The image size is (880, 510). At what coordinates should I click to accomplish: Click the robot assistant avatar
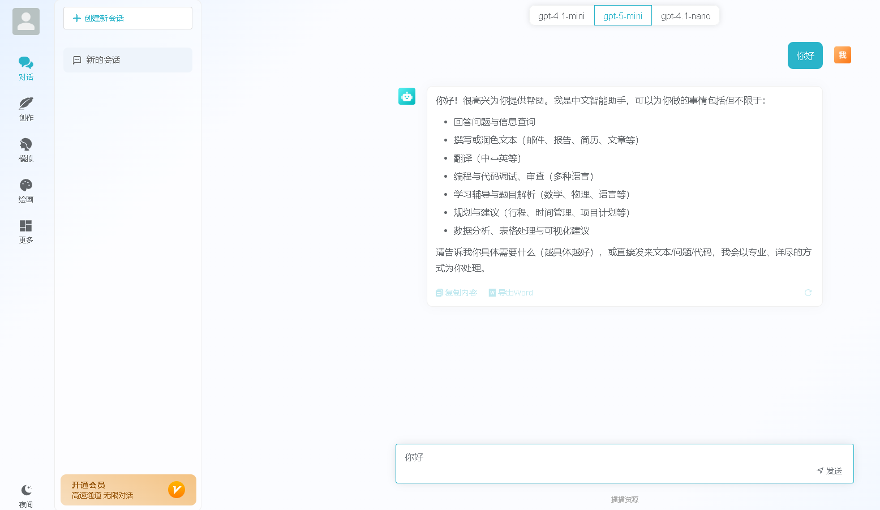point(407,96)
